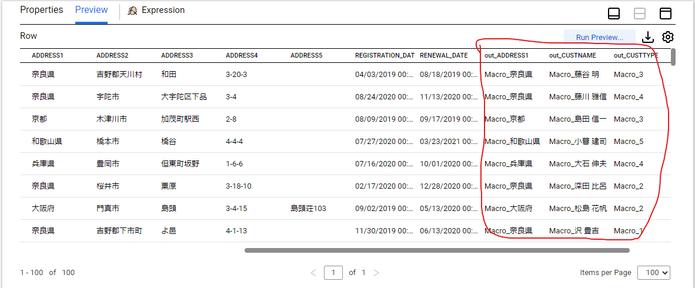695x288 pixels.
Task: Click the out_CUSTNAME column header
Action: [x=573, y=55]
